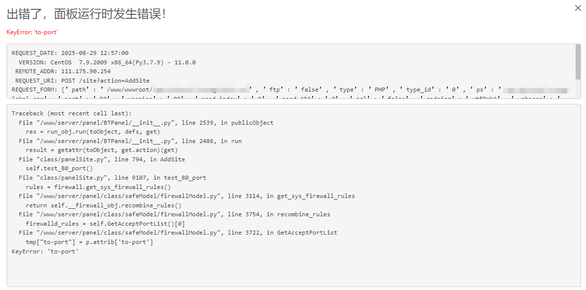Click the line 3754 recombine_rules entry

[174, 214]
